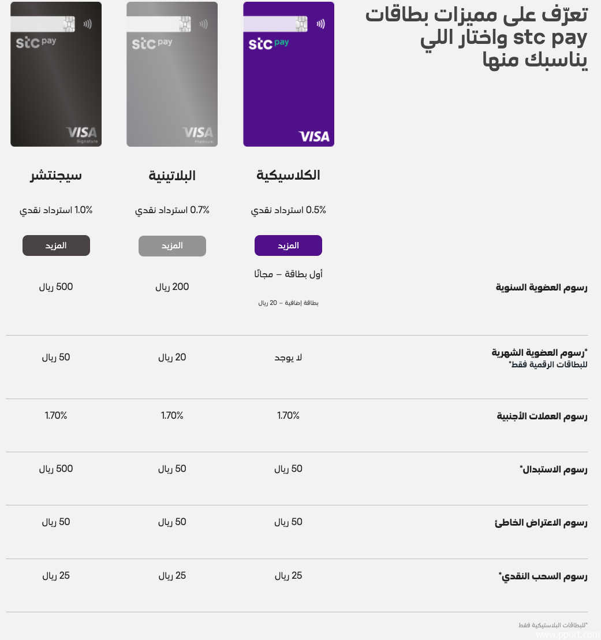
Task: Click the رسوم السحب النقدي row label
Action: coord(543,576)
